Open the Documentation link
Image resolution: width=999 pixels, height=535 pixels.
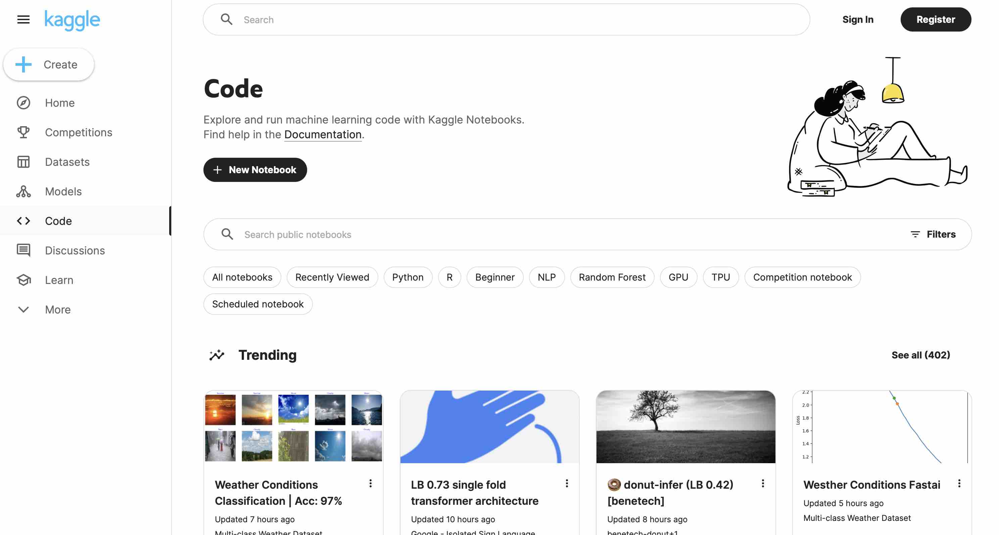coord(323,135)
